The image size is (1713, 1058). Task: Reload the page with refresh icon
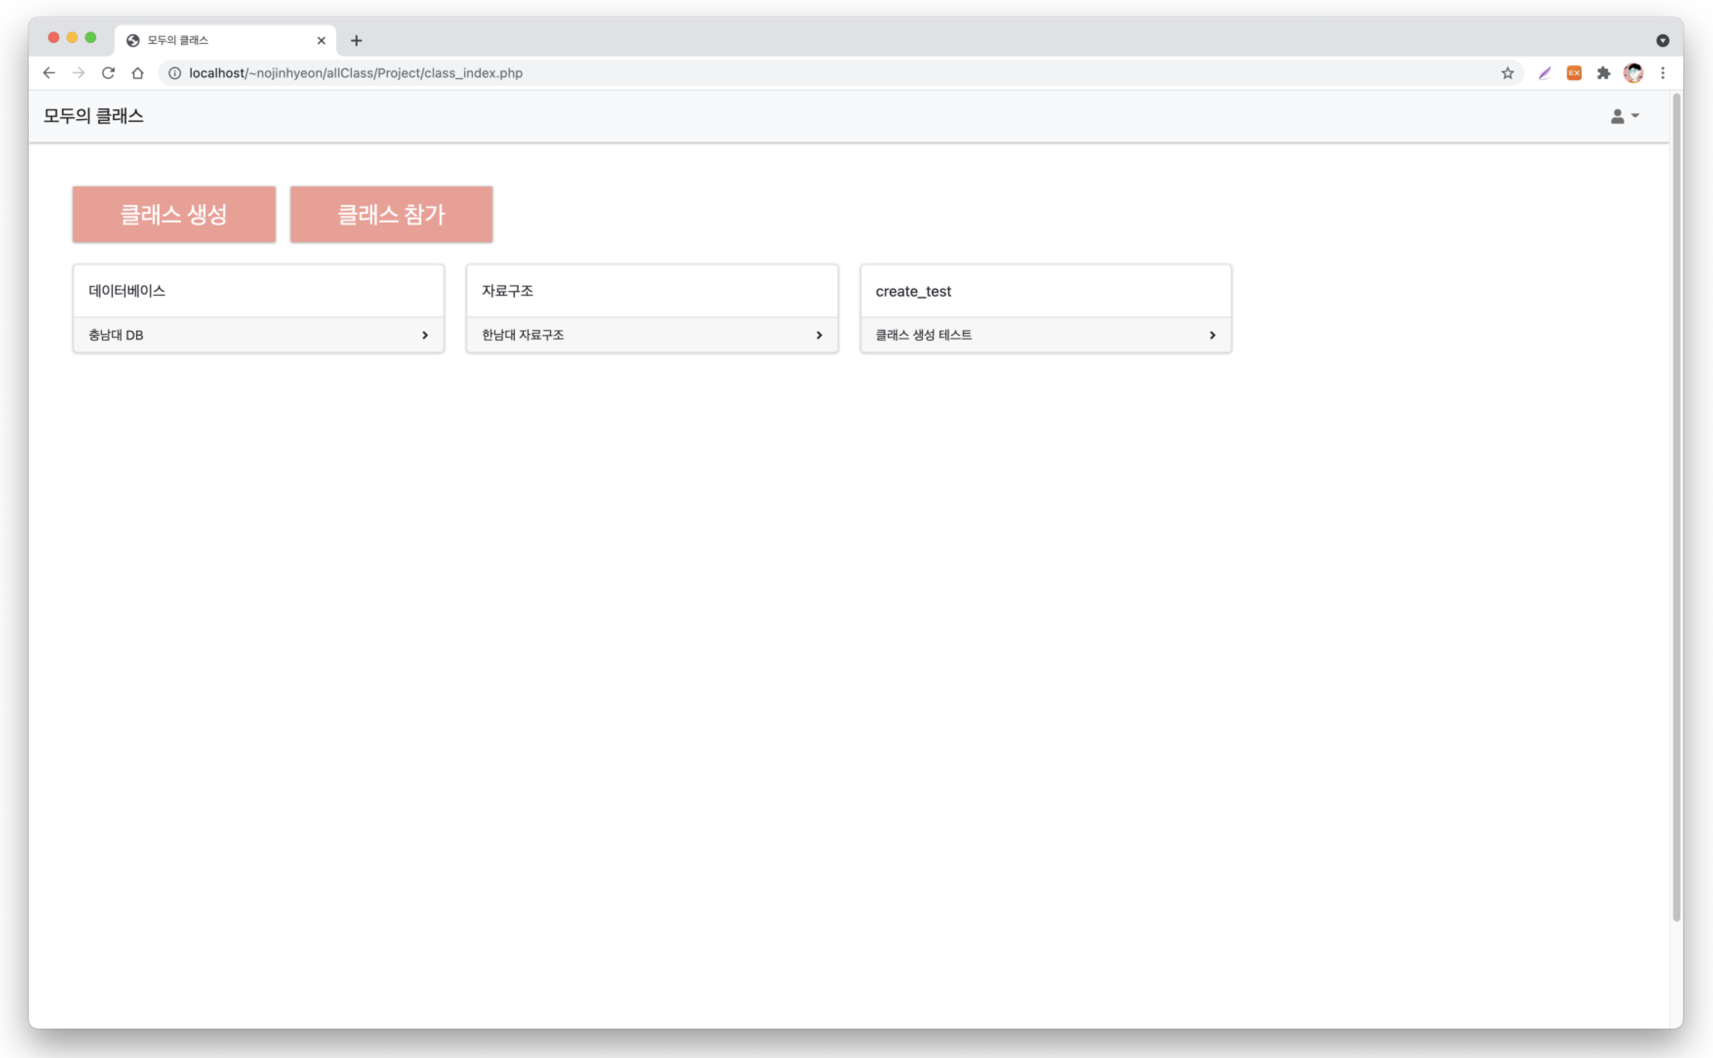pos(108,73)
